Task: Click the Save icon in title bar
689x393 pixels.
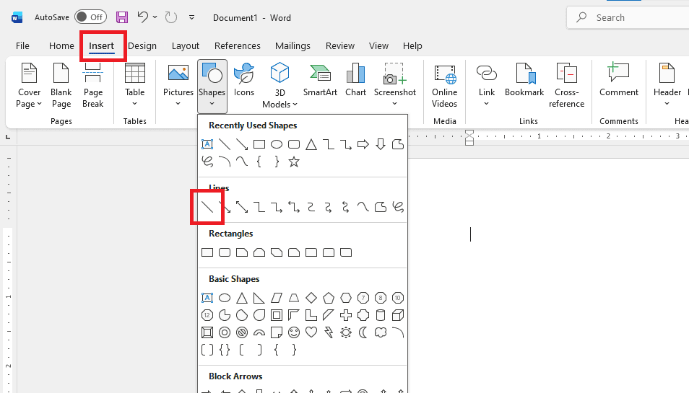Action: (x=122, y=17)
